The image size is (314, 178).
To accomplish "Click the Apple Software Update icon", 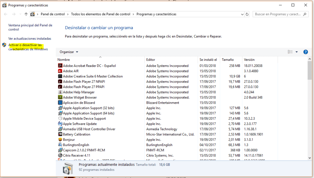I will click(x=60, y=124).
